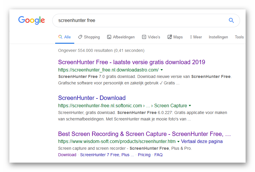Expand the Meer options menu

click(196, 37)
